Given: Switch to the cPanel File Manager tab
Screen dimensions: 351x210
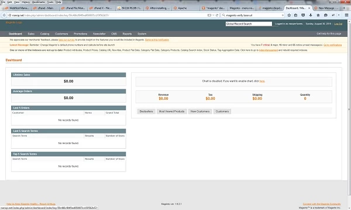Looking at the screenshot, I should click(x=73, y=8).
